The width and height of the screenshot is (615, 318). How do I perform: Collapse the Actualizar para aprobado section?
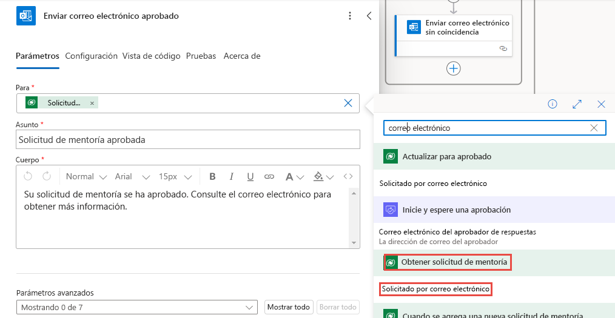click(x=494, y=156)
